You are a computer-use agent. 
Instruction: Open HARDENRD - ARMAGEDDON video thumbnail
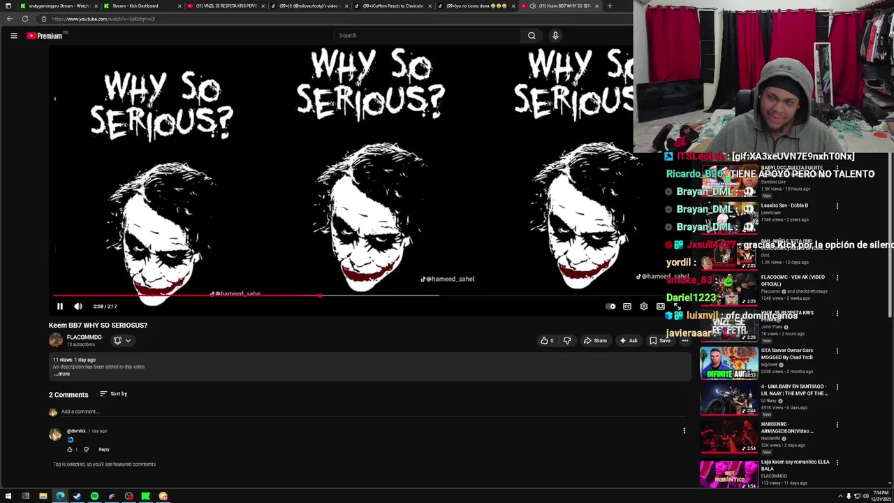(728, 436)
